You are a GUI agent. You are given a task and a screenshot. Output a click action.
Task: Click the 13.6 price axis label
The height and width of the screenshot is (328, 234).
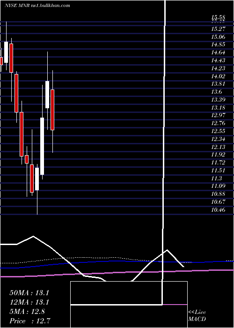[217, 92]
